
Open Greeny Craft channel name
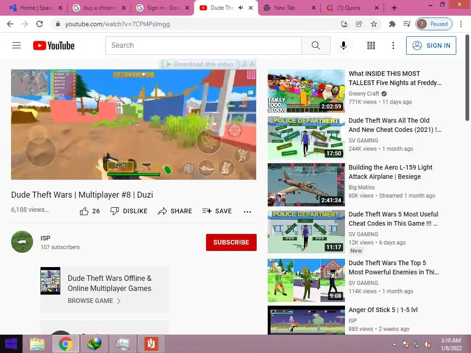point(364,94)
